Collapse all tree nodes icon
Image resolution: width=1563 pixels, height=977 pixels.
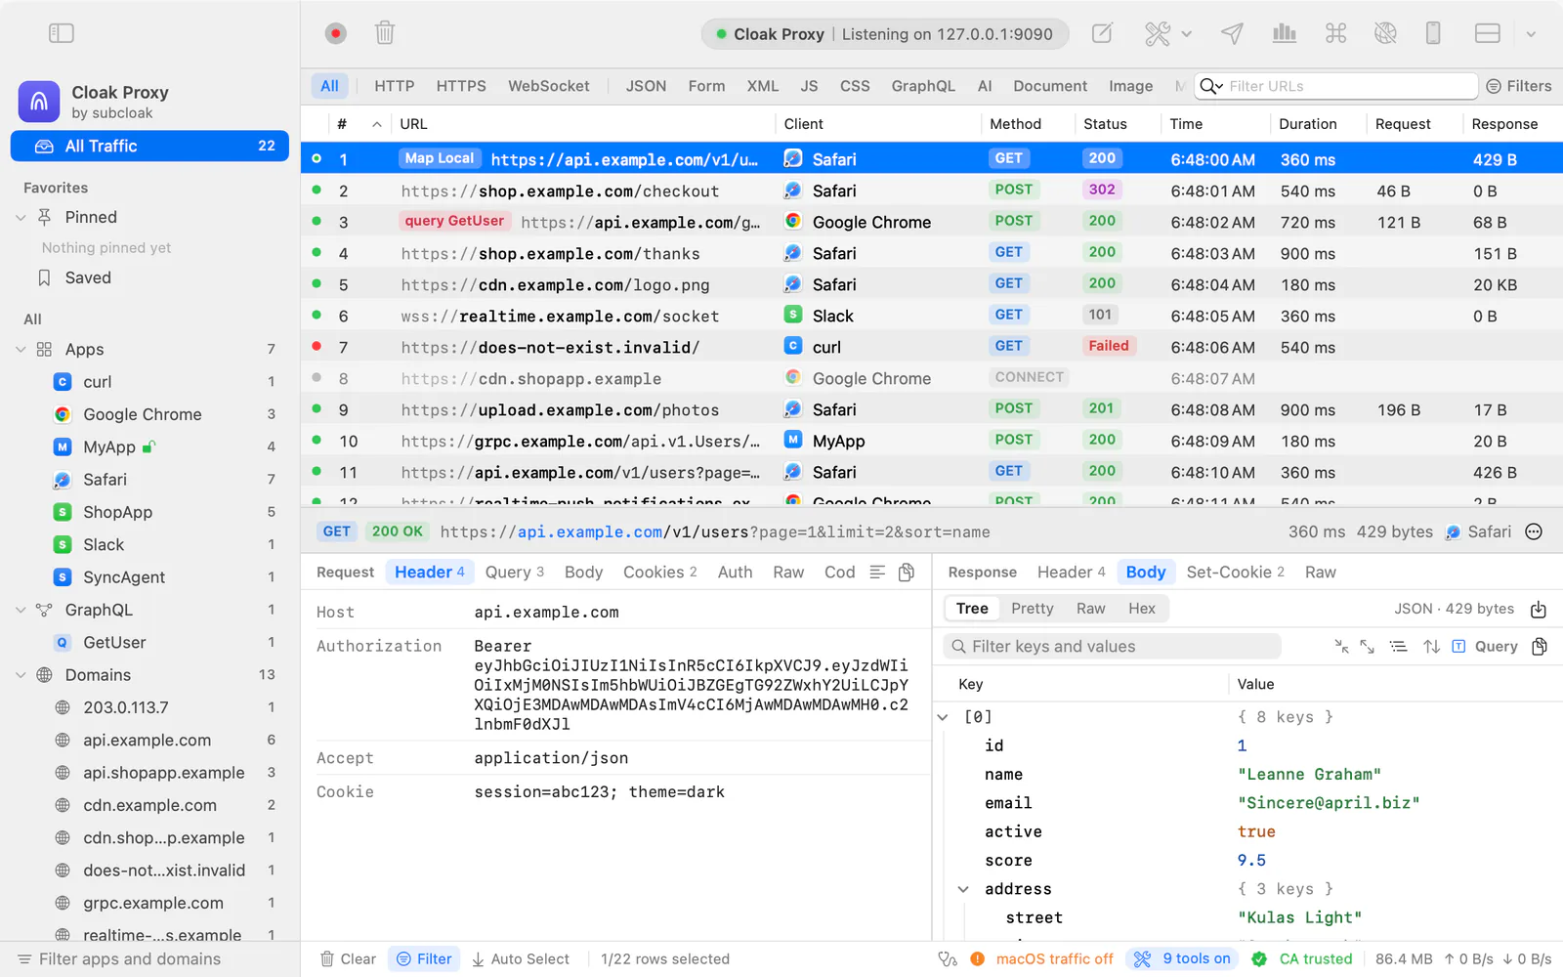[1341, 647]
